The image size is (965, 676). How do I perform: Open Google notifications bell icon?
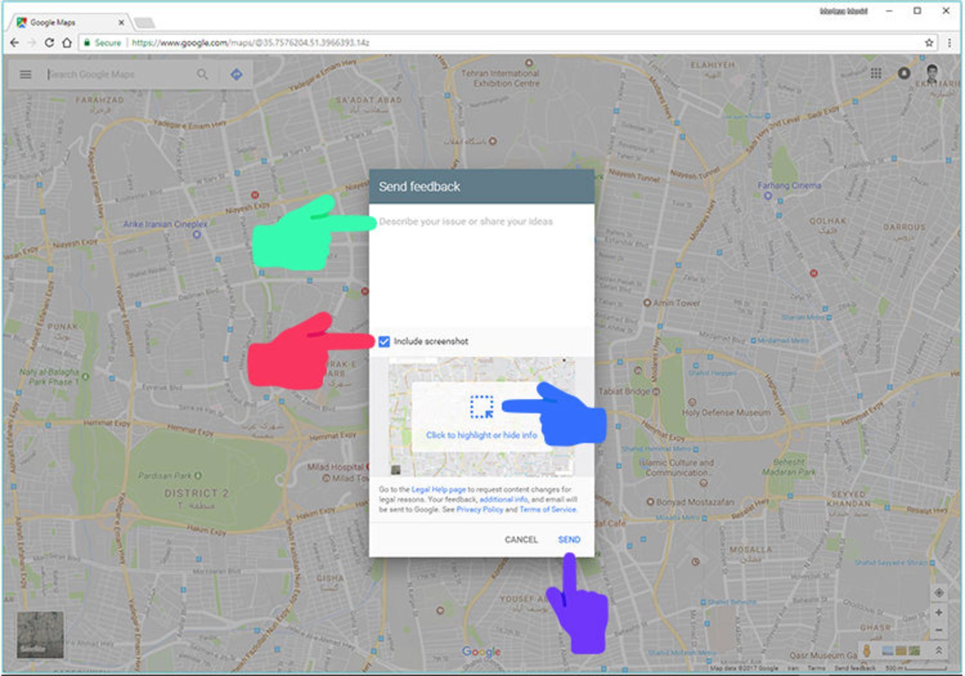coord(904,73)
